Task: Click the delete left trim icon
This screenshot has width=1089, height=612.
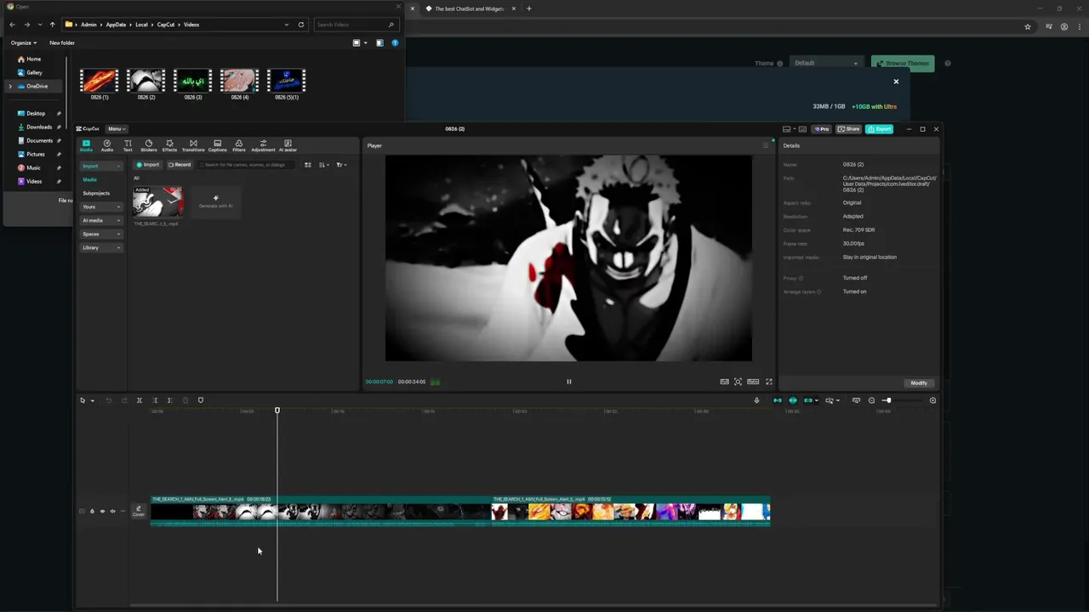Action: pyautogui.click(x=155, y=400)
